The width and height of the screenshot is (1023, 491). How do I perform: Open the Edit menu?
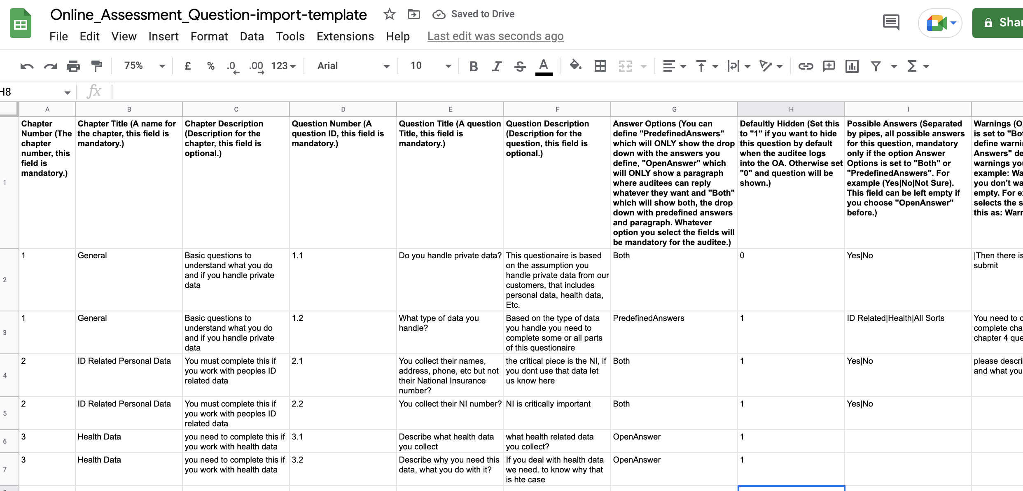pyautogui.click(x=89, y=36)
